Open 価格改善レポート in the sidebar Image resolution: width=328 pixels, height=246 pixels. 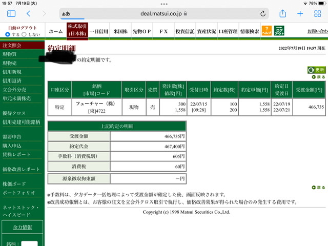pyautogui.click(x=21, y=169)
